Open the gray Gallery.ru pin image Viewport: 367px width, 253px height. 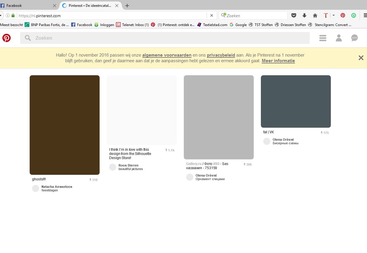tap(219, 117)
